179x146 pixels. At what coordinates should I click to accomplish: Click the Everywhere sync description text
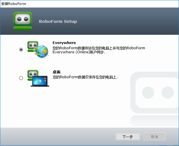coord(98,48)
